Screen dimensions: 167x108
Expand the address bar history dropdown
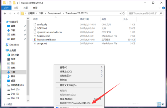click(x=120, y=13)
